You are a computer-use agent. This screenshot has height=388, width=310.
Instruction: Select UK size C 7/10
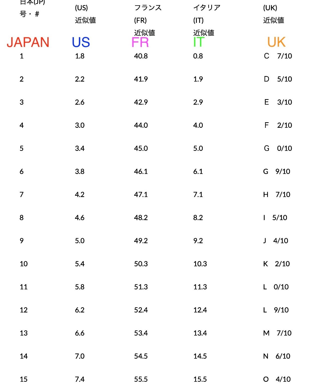coord(278,56)
